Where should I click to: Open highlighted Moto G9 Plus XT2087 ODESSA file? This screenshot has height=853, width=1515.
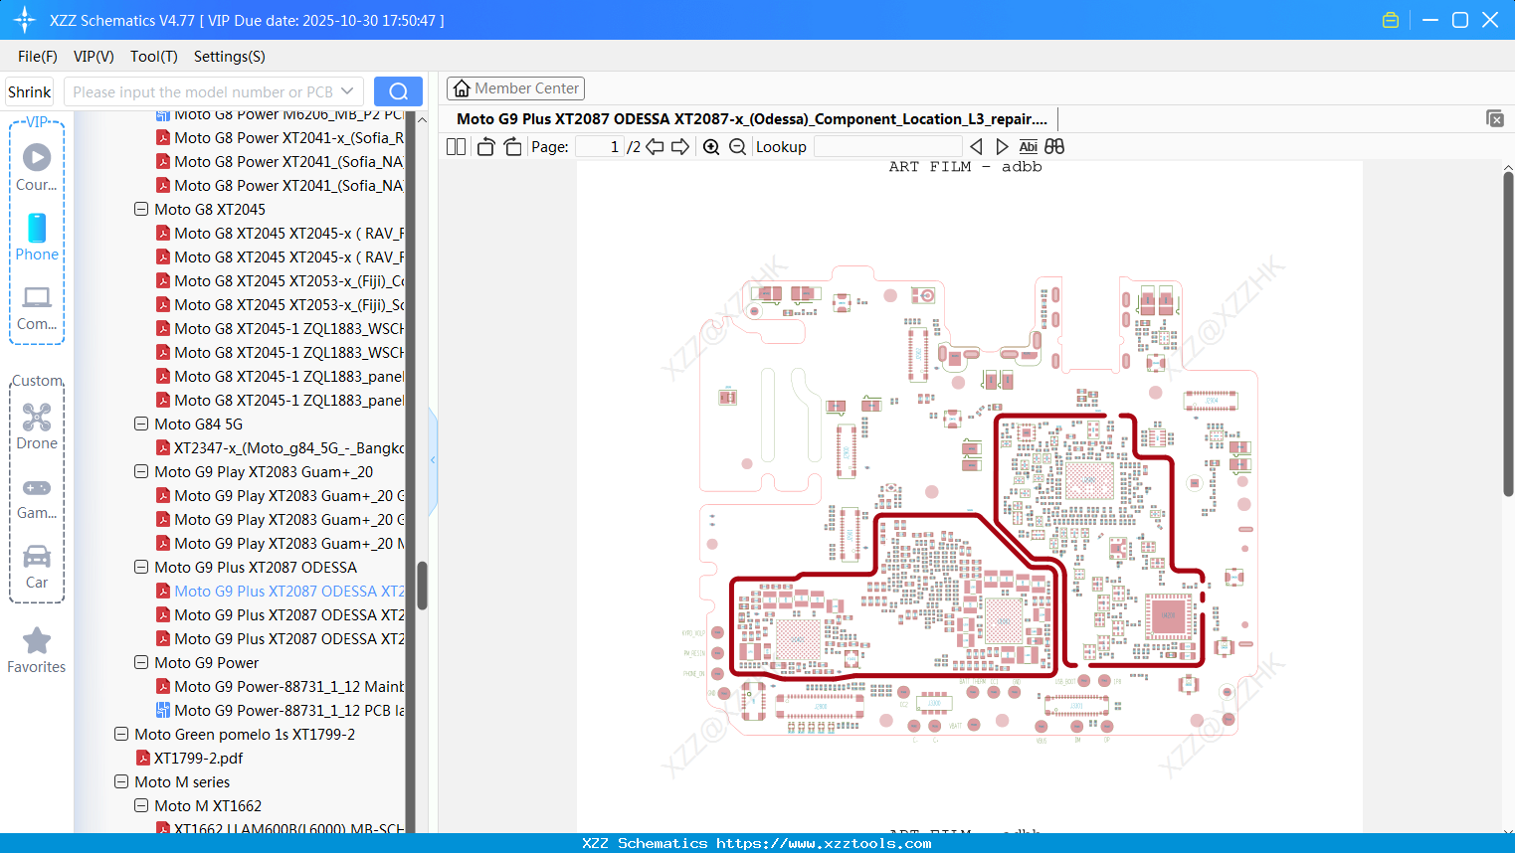[x=281, y=592]
